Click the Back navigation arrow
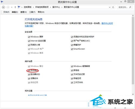 click(4, 7)
